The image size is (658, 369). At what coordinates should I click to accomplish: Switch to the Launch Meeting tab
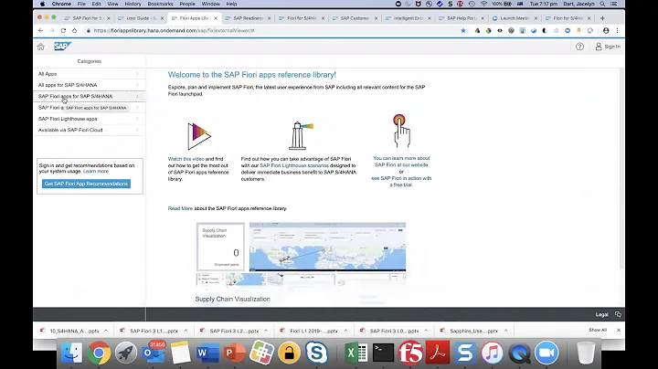pos(515,18)
